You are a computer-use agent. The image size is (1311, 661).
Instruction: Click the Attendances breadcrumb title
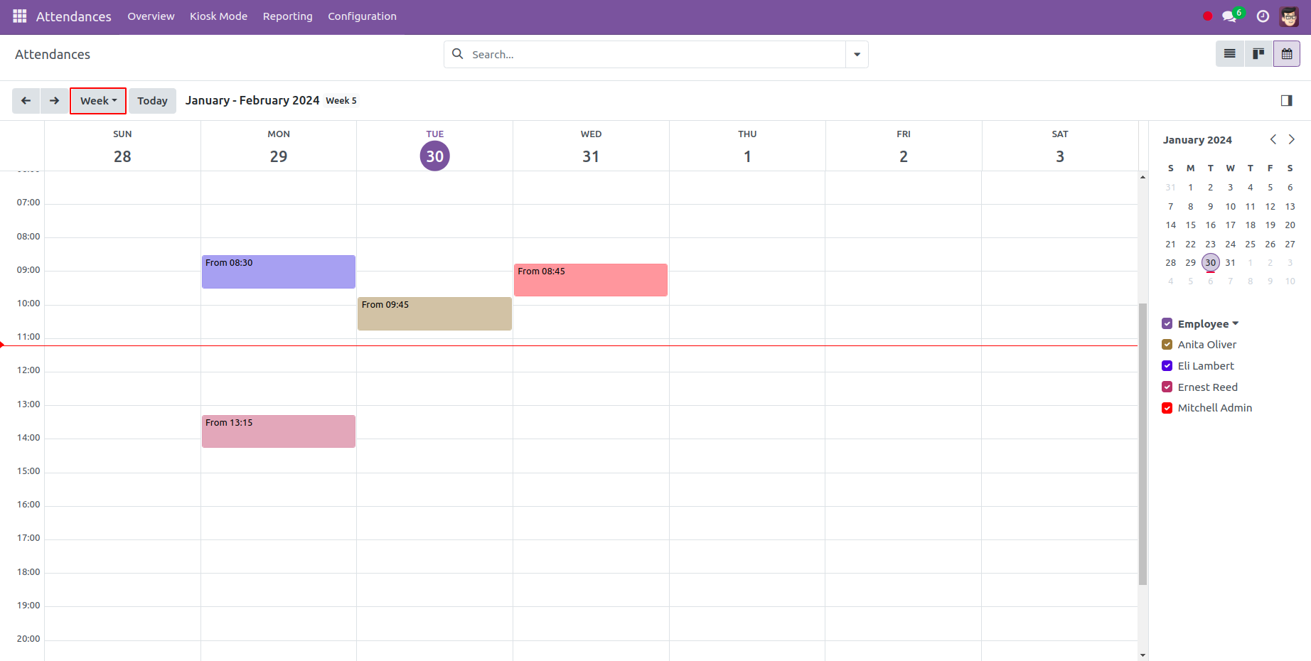[x=53, y=55]
